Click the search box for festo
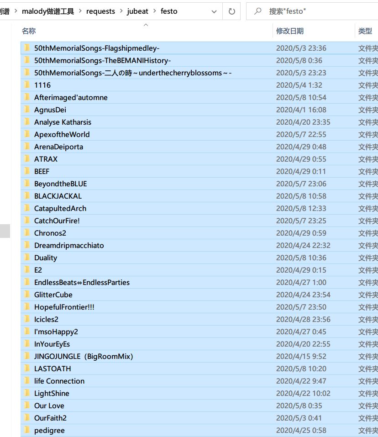 coord(312,11)
